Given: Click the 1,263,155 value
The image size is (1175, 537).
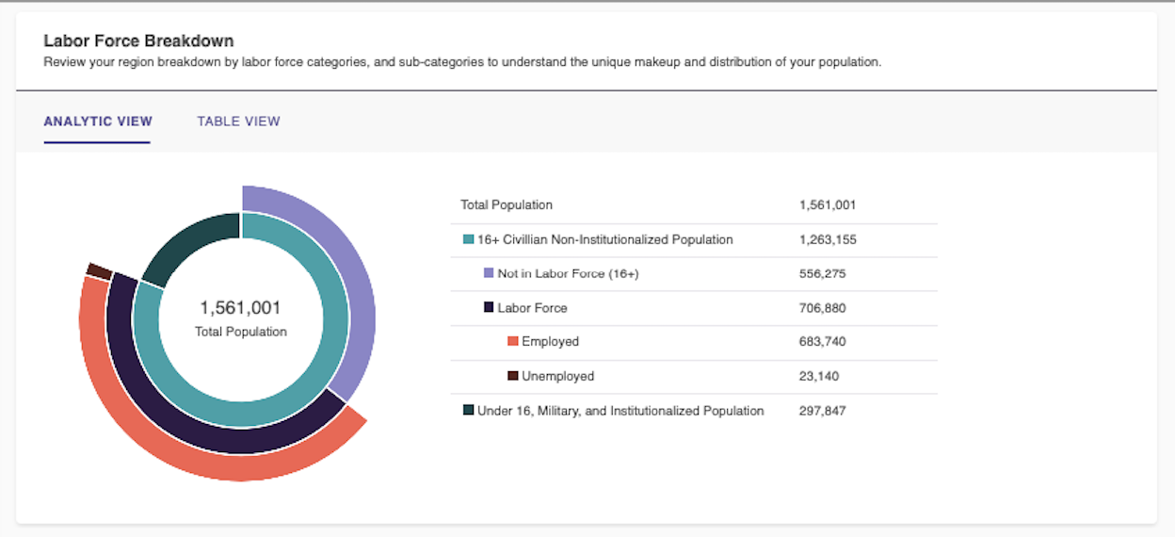Looking at the screenshot, I should click(828, 239).
